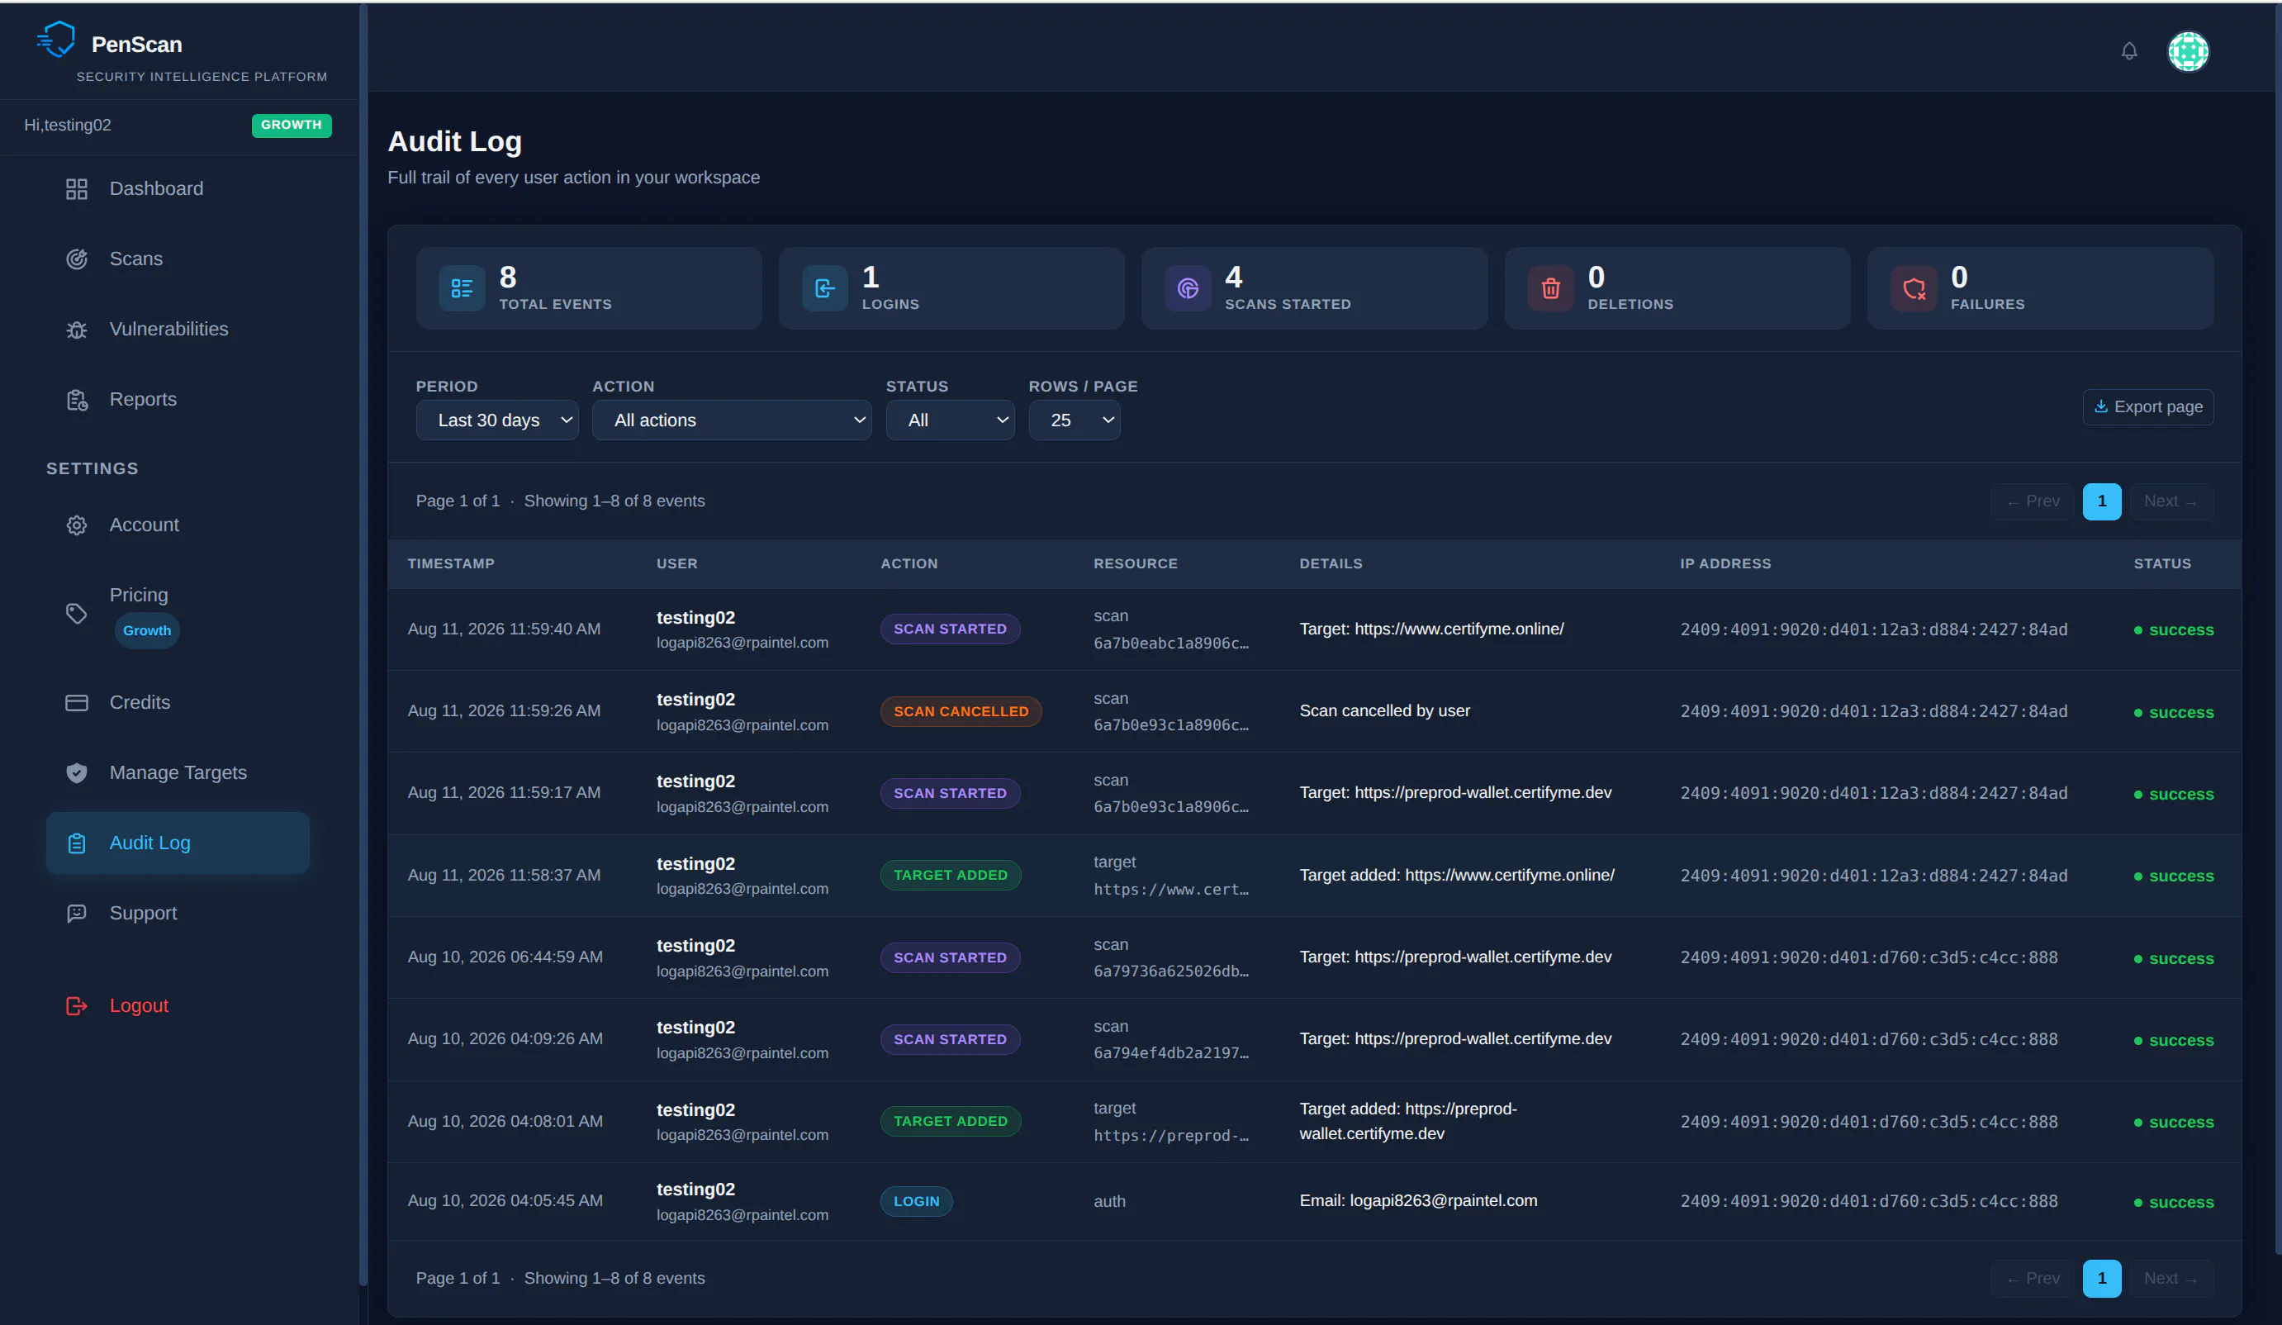The height and width of the screenshot is (1325, 2282).
Task: Click the TIMESTAMP column header
Action: click(451, 563)
